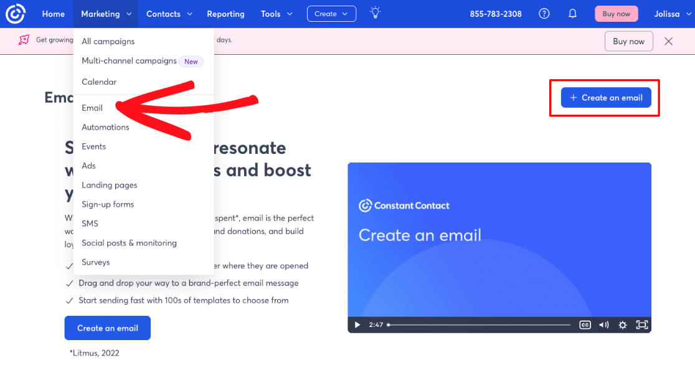Click the highlighted Create an email button
The height and width of the screenshot is (365, 695).
605,97
